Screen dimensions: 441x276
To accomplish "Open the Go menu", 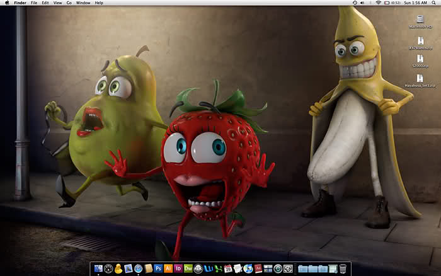I will (69, 3).
